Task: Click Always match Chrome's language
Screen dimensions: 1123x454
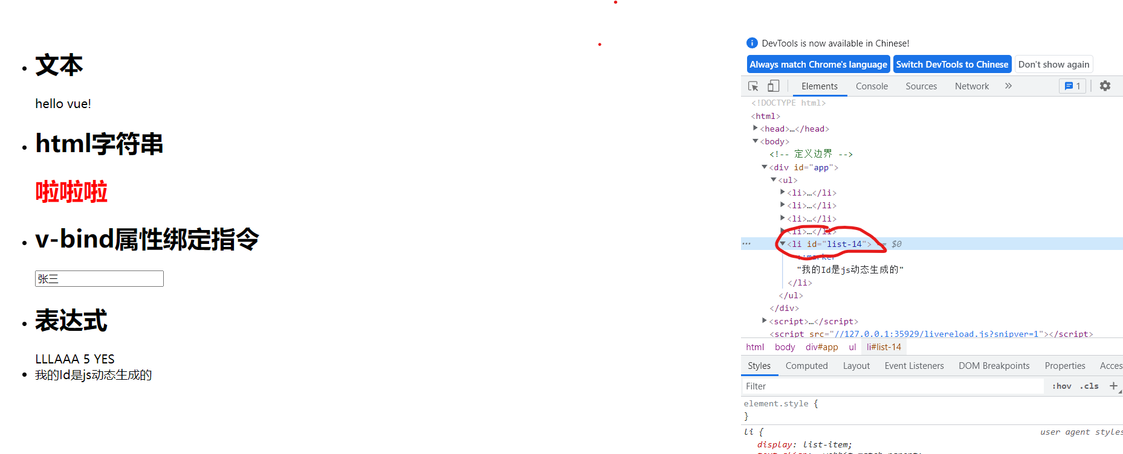Action: (x=818, y=65)
